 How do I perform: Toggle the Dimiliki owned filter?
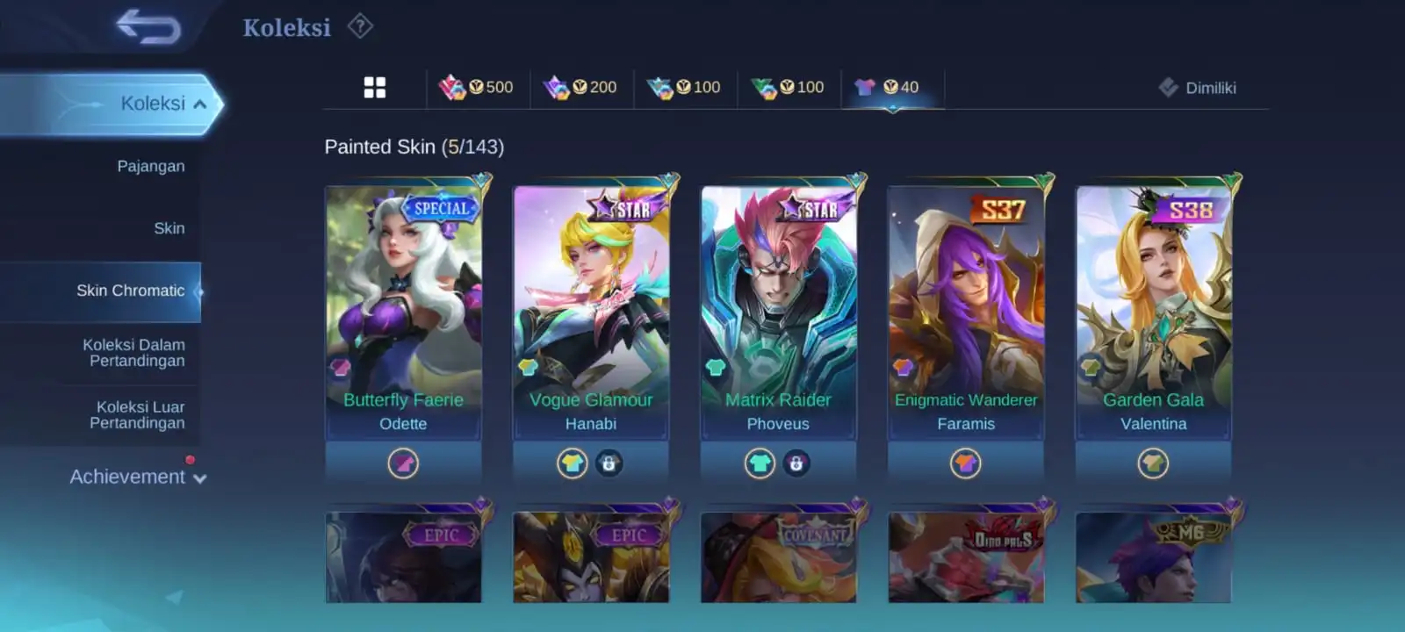point(1197,87)
